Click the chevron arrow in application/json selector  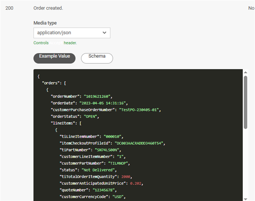(104, 33)
